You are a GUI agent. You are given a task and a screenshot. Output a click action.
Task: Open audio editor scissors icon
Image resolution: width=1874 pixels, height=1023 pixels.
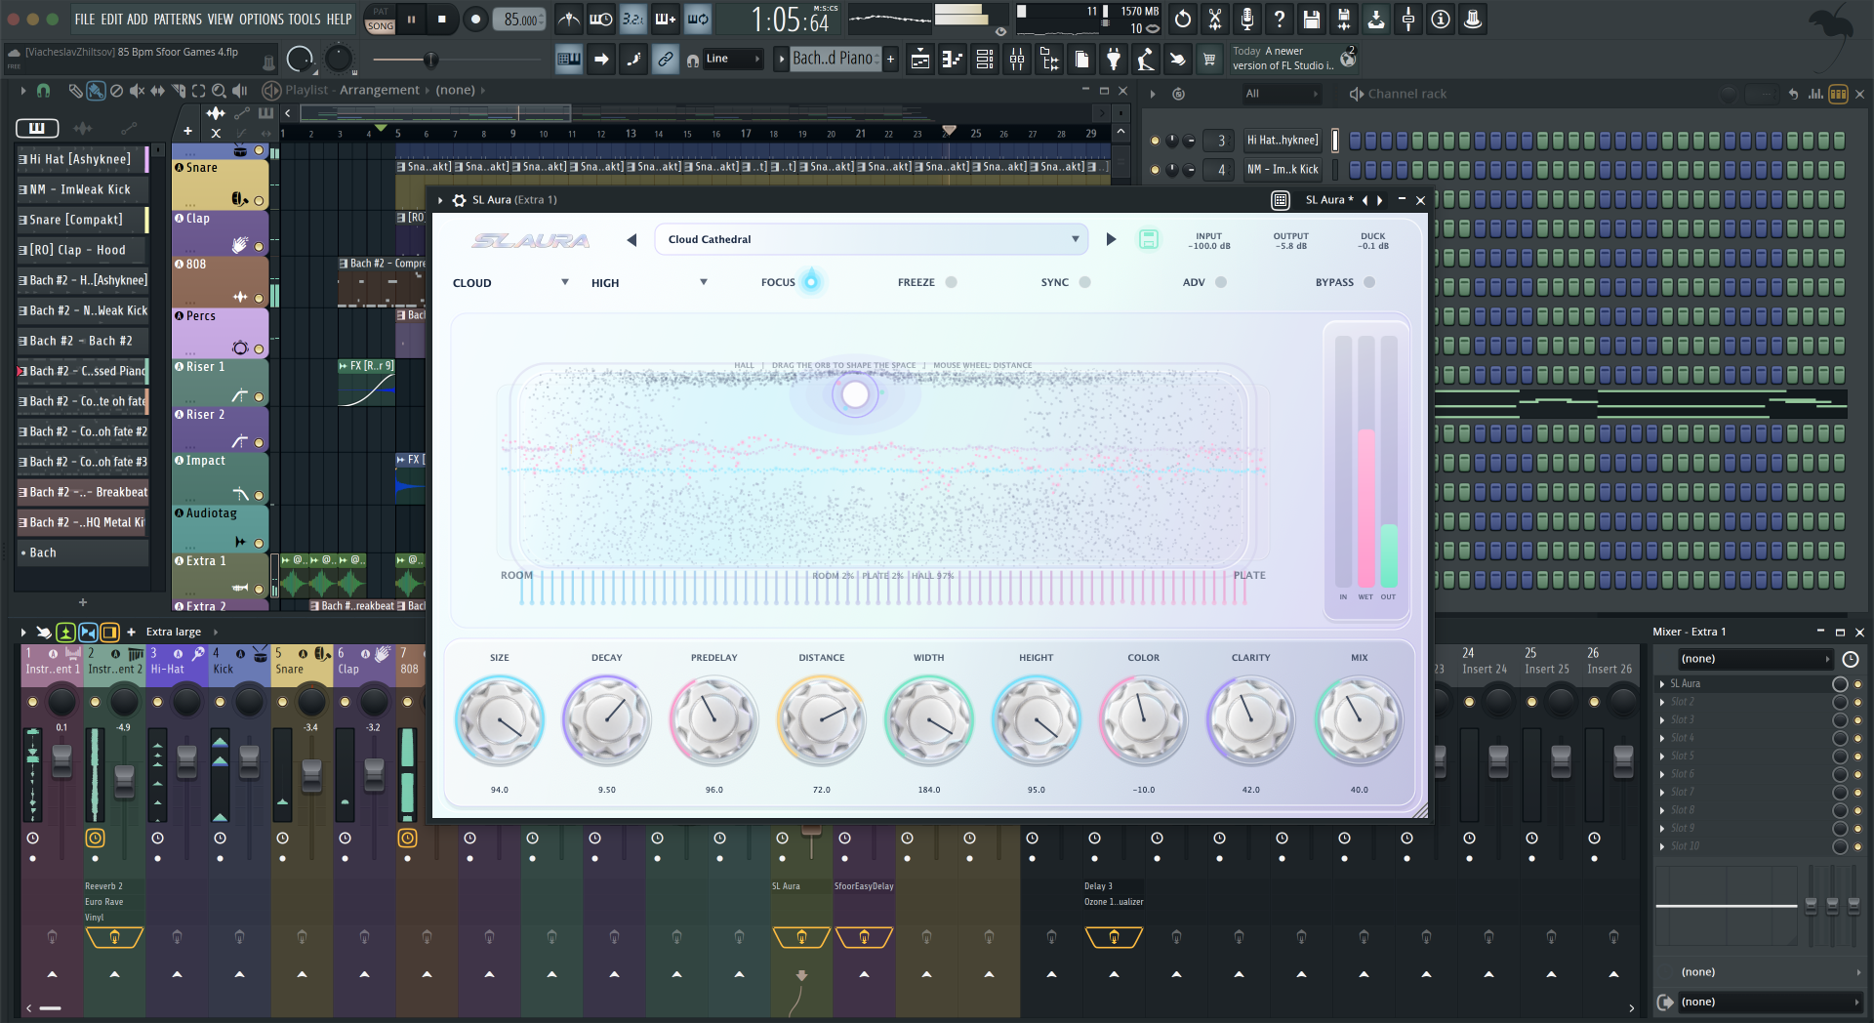click(x=1215, y=19)
